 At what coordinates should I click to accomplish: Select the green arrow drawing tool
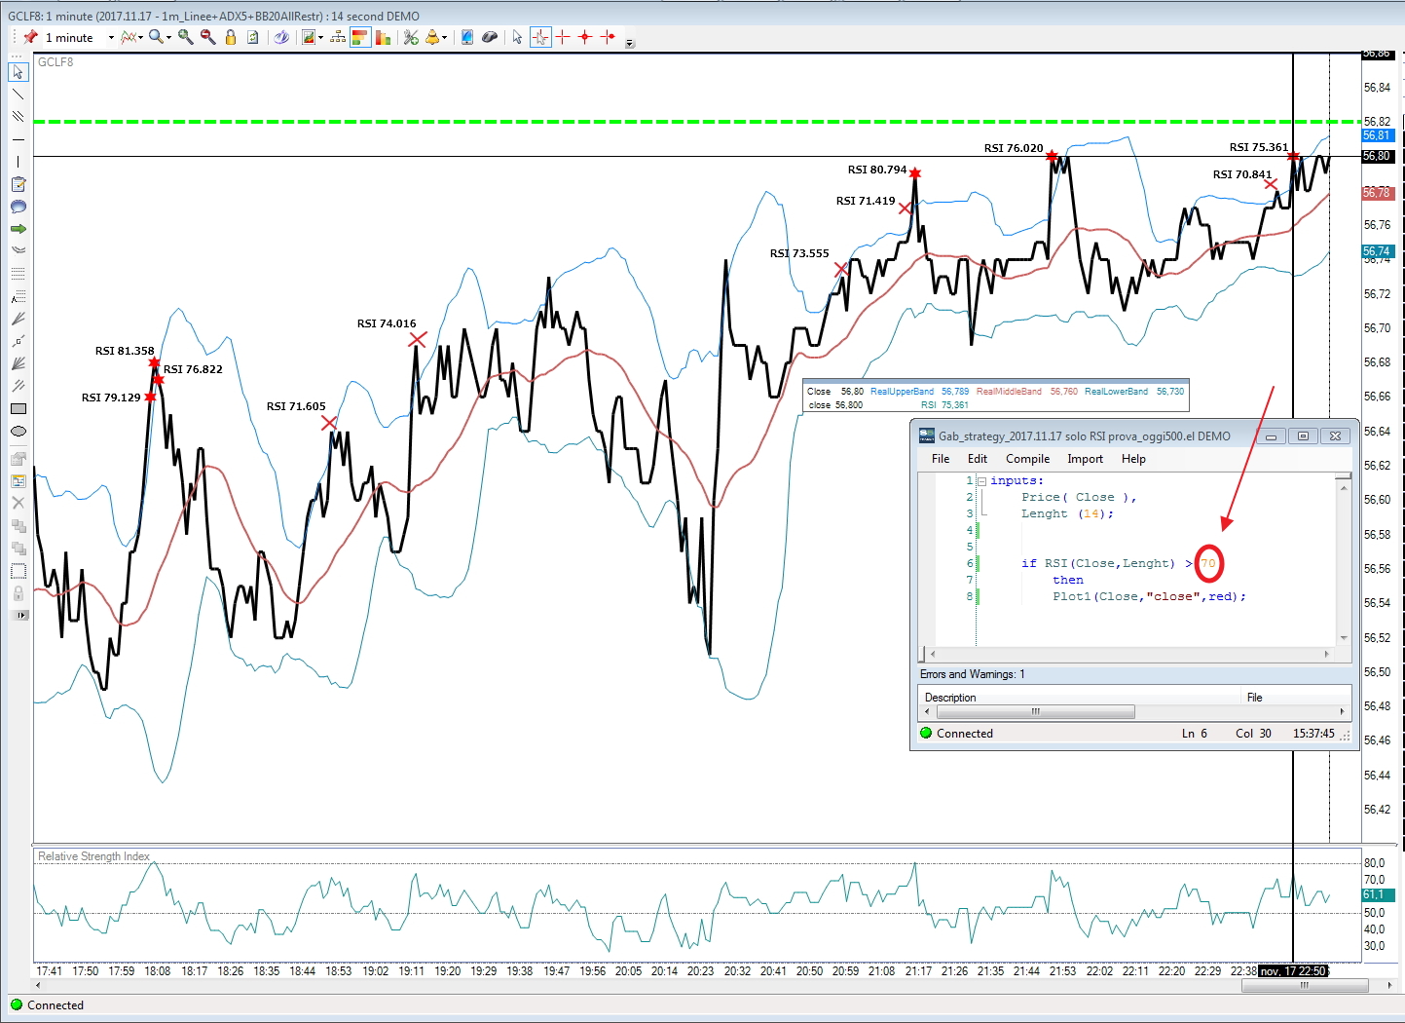tap(18, 229)
